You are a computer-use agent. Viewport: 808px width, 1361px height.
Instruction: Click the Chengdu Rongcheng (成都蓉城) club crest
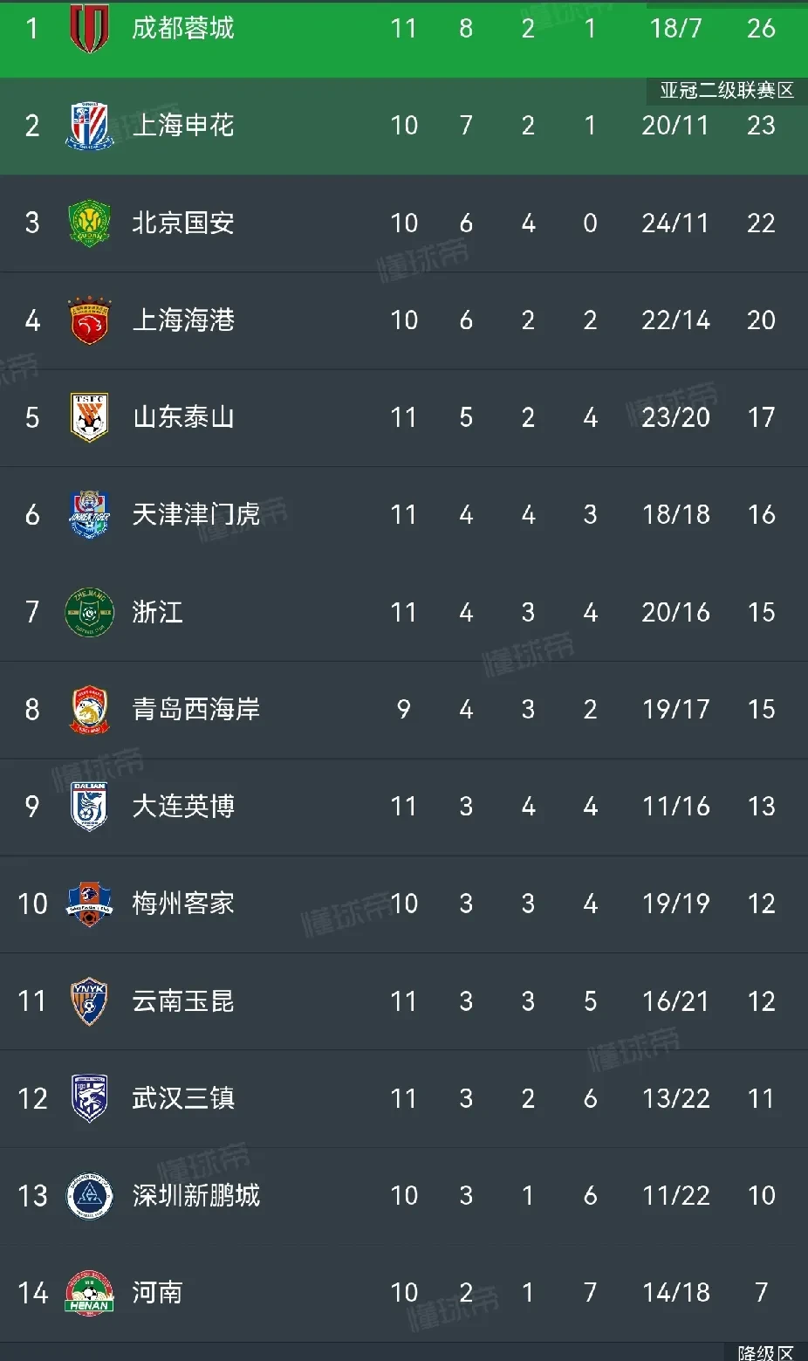point(89,28)
